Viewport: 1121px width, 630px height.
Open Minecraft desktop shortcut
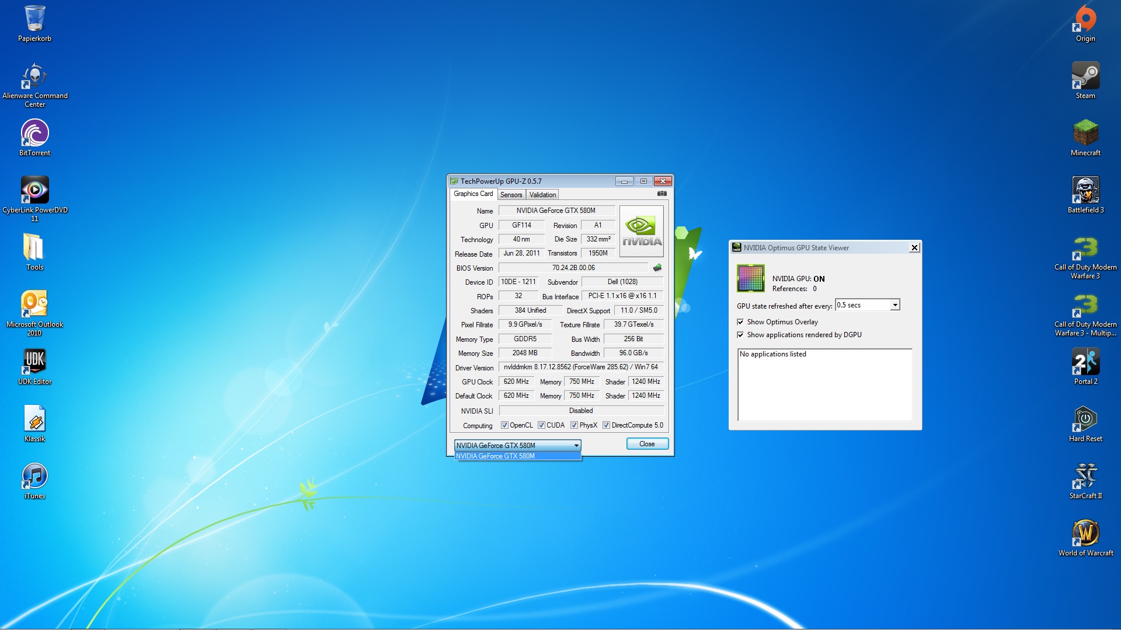(1085, 138)
